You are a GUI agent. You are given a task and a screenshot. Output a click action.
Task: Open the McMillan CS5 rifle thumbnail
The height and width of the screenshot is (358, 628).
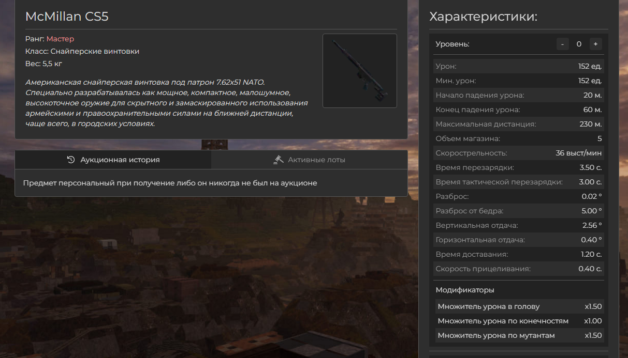[x=360, y=71]
